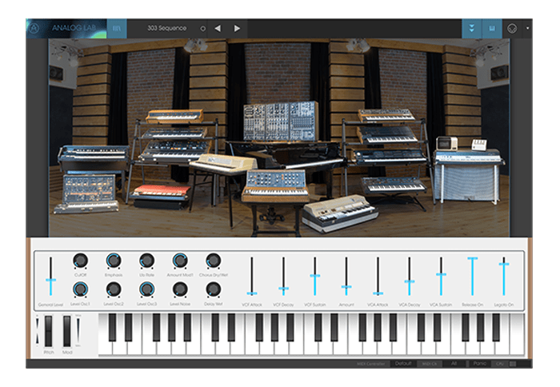Click the General Level slider

pos(50,277)
